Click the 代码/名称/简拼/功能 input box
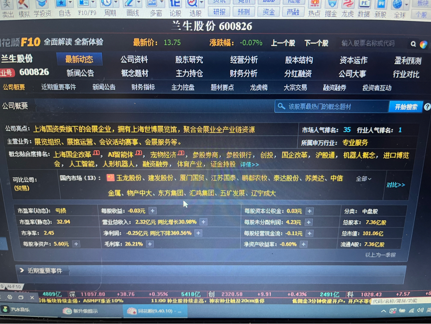The width and height of the screenshot is (431, 324). (x=401, y=301)
